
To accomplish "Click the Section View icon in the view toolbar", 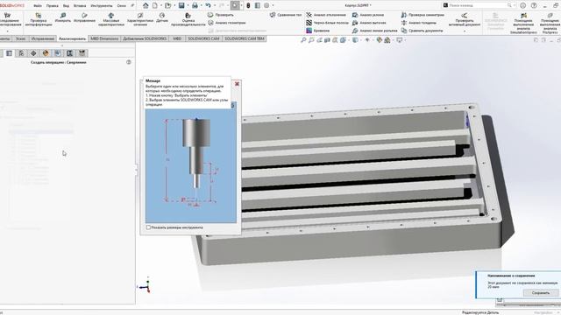I will (327, 40).
